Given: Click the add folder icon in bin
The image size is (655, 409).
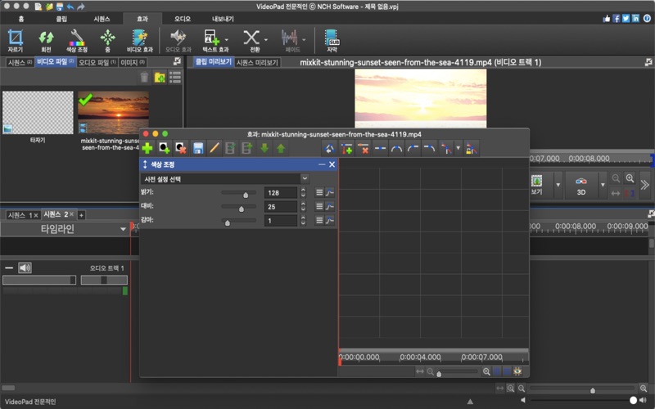Looking at the screenshot, I should [x=160, y=77].
